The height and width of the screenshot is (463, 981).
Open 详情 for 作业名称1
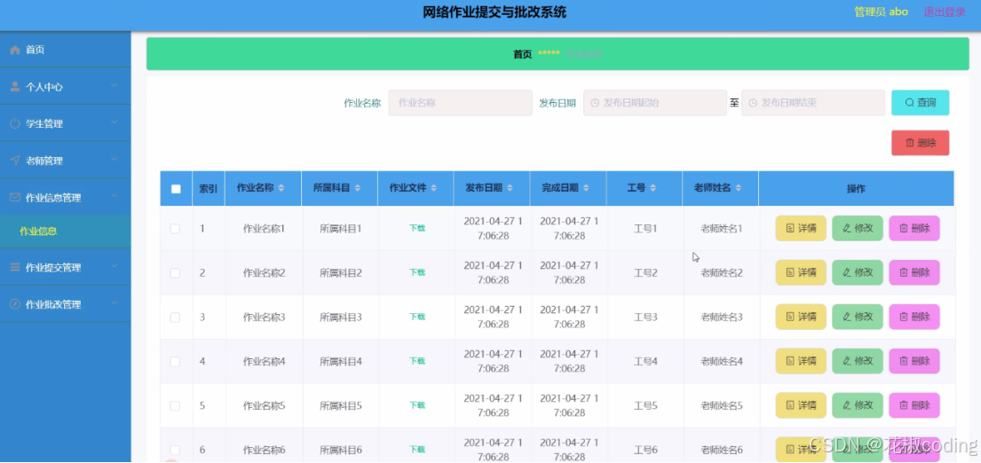(x=801, y=228)
